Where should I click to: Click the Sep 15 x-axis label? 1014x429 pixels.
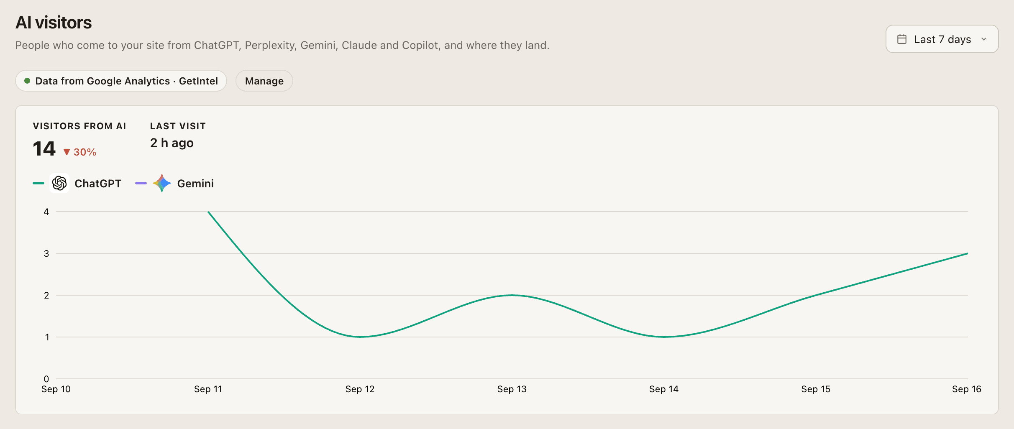coord(816,389)
